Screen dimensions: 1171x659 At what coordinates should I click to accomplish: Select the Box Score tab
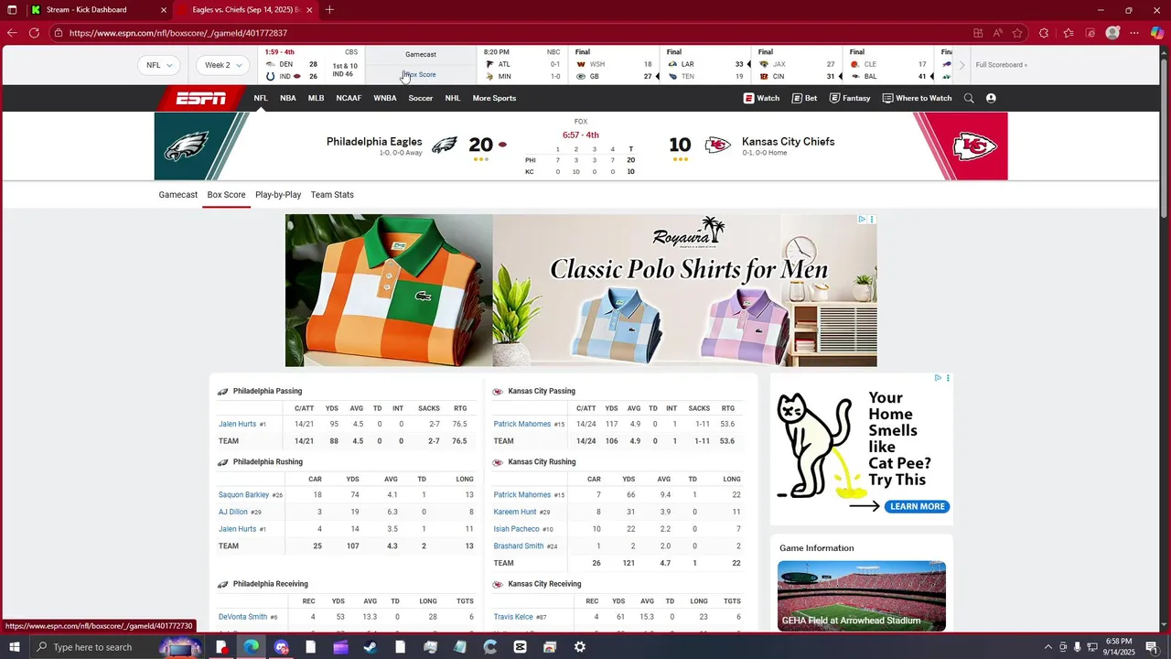226,195
